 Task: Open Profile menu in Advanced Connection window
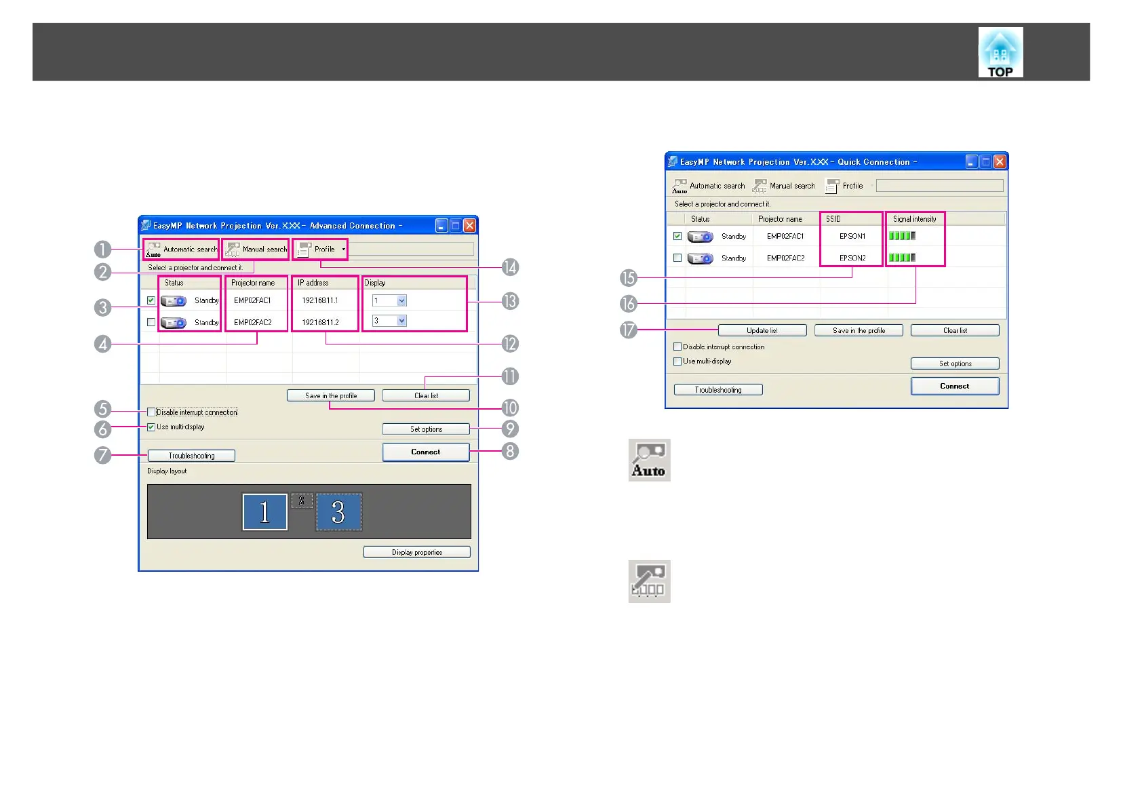321,250
